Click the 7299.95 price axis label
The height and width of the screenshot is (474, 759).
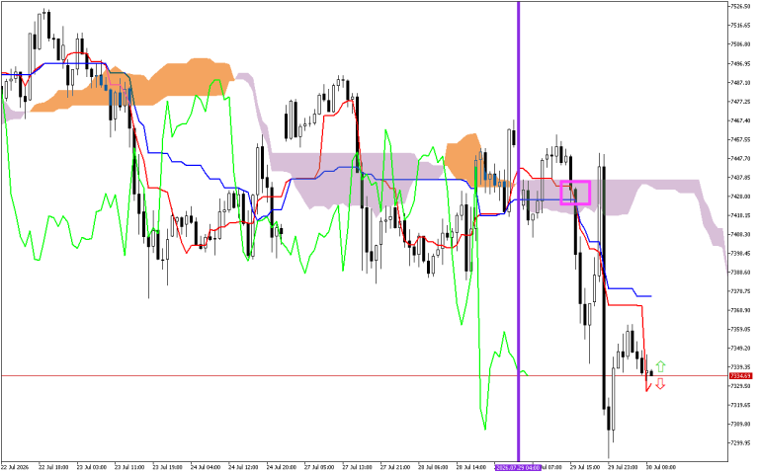tap(740, 443)
